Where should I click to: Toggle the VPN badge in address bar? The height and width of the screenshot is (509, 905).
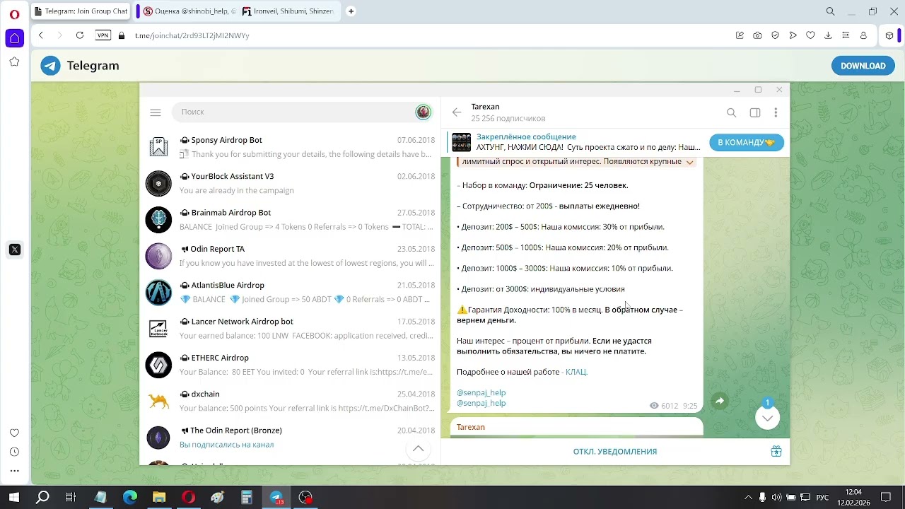[103, 35]
